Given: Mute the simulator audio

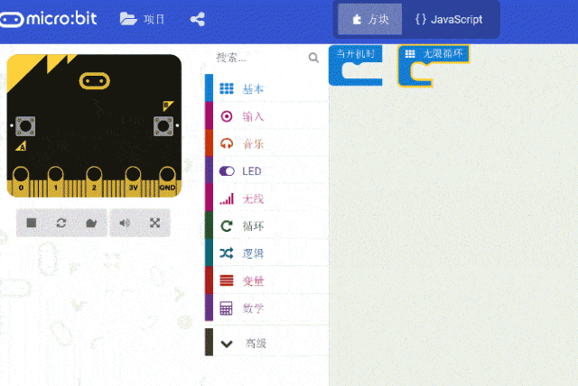Looking at the screenshot, I should tap(125, 223).
